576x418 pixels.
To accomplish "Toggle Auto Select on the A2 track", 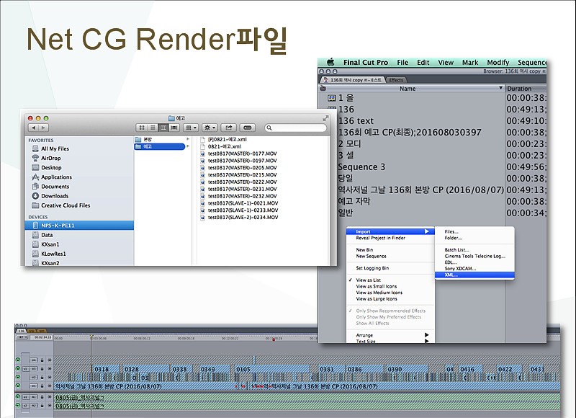I will click(x=50, y=406).
